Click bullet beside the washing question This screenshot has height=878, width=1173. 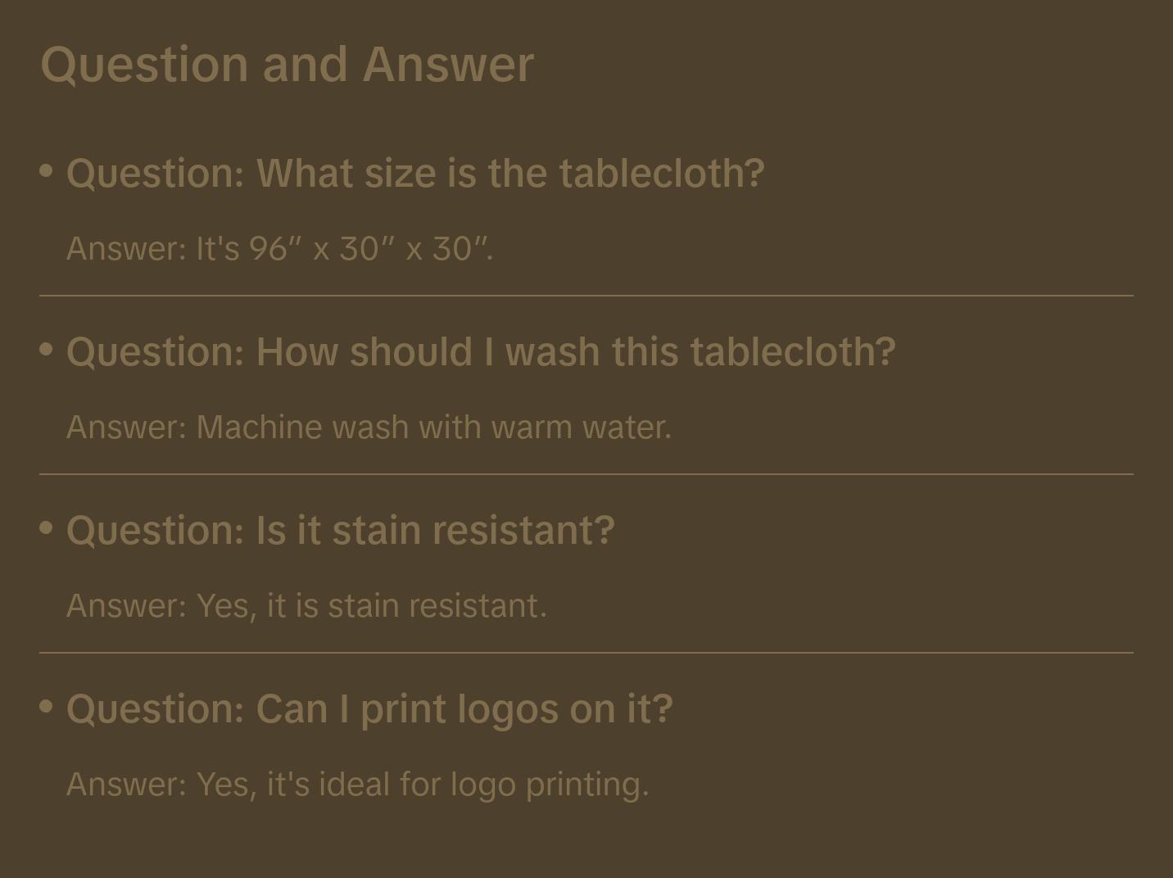47,350
